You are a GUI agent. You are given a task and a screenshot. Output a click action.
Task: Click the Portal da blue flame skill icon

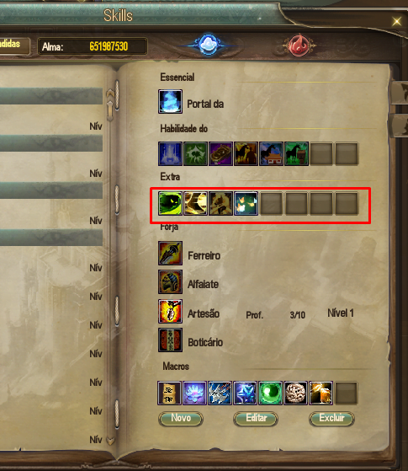click(x=170, y=101)
